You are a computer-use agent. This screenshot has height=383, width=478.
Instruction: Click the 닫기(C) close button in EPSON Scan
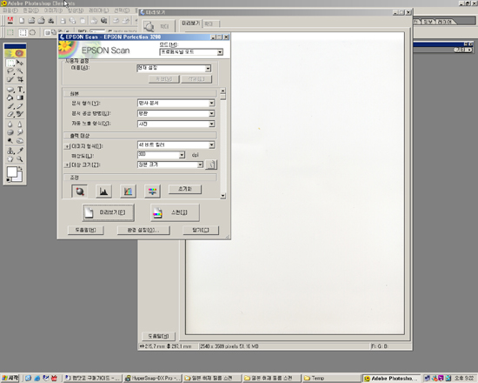[201, 230]
